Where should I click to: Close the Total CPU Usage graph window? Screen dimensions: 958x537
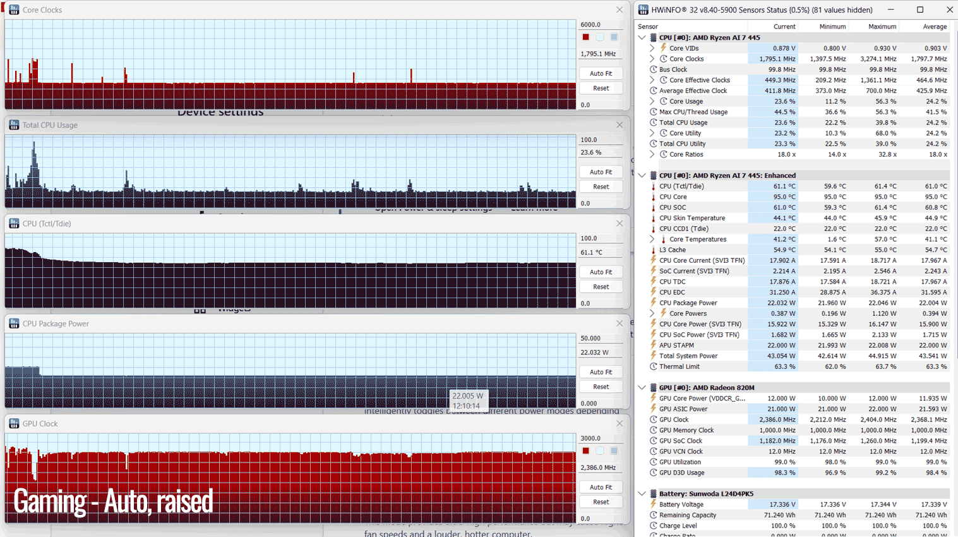(x=620, y=125)
